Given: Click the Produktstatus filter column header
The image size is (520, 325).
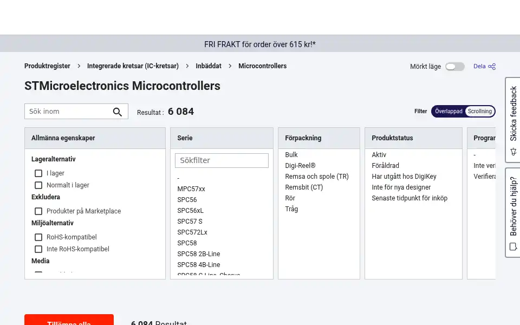Looking at the screenshot, I should [413, 138].
